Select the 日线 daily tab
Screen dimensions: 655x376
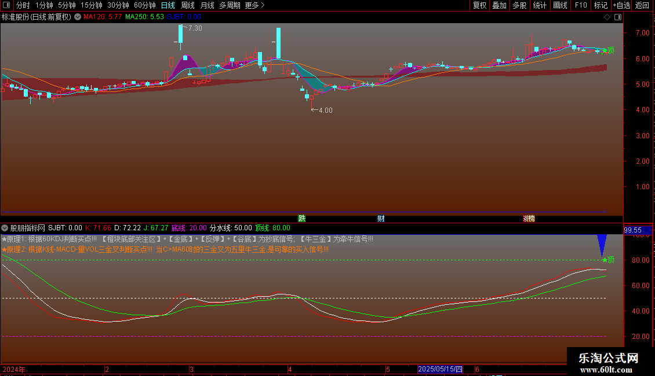point(168,5)
